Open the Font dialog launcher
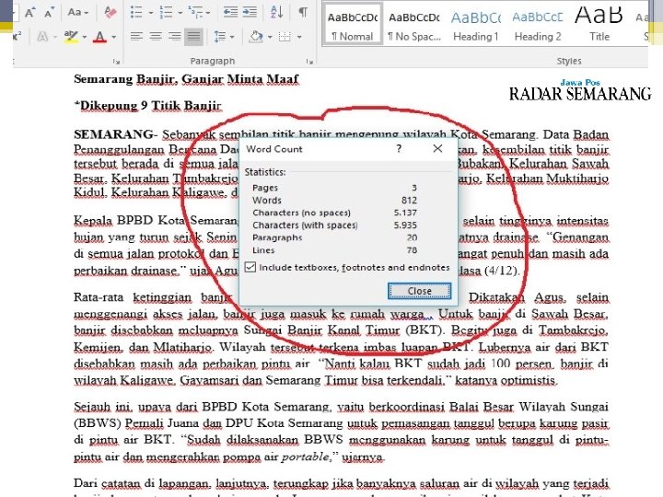 [x=116, y=62]
